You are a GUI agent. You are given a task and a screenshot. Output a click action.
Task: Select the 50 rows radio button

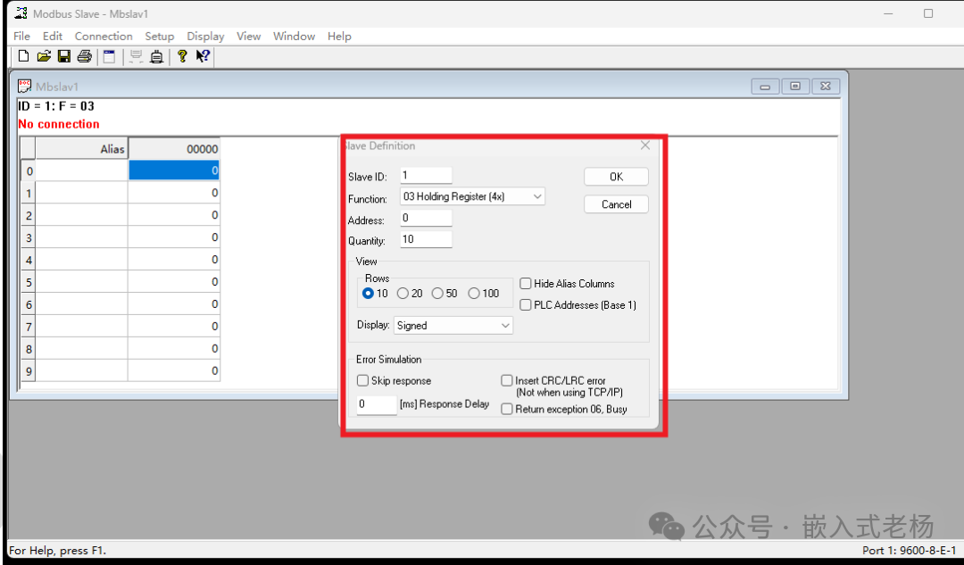[x=437, y=294]
